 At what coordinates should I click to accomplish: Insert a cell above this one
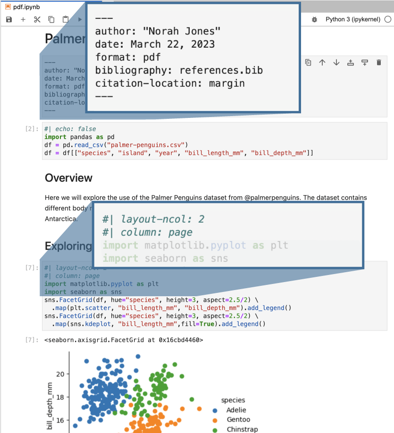(x=351, y=63)
